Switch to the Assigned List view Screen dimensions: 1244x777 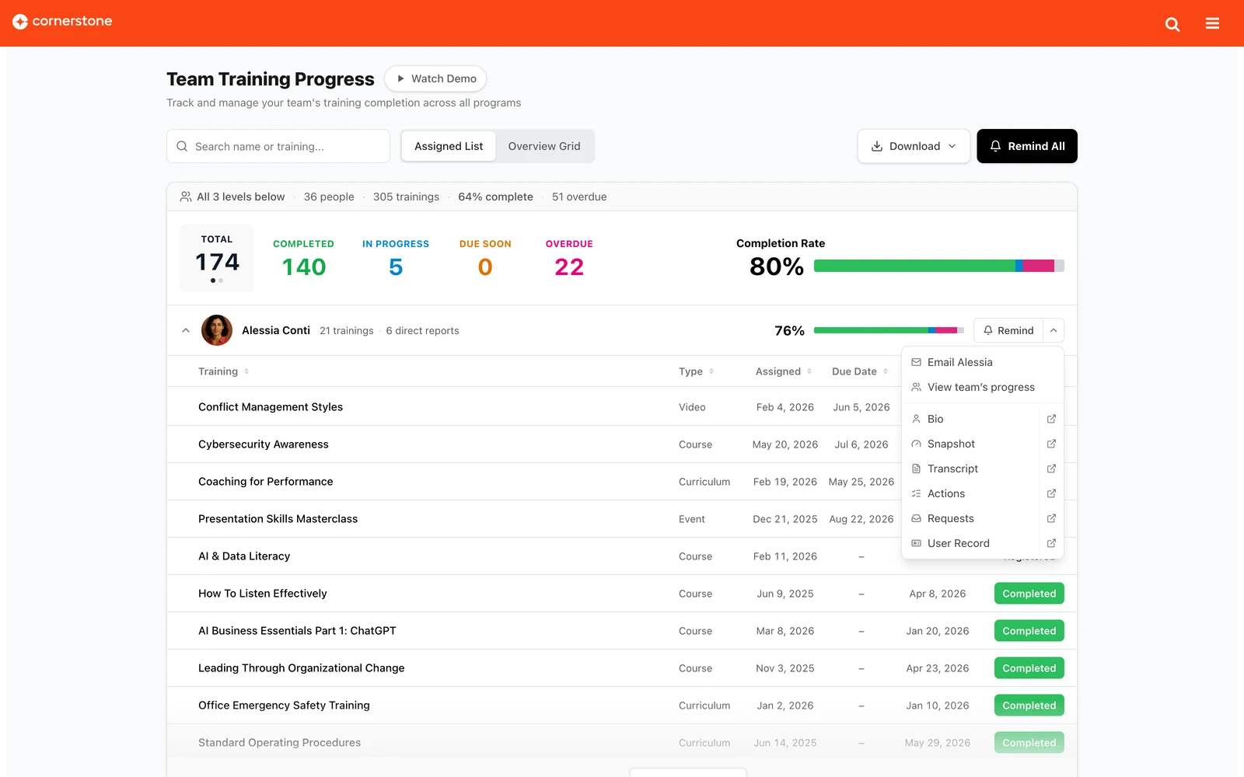449,146
